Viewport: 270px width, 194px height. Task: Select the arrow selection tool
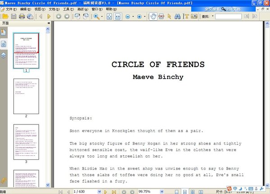(x=169, y=17)
